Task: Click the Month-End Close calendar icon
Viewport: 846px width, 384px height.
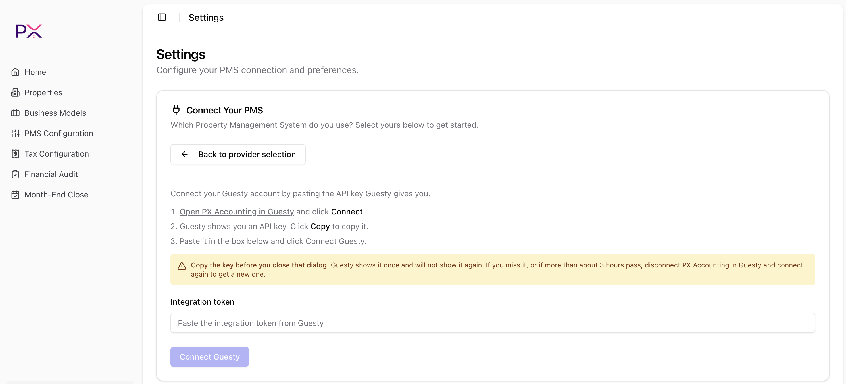Action: 15,195
